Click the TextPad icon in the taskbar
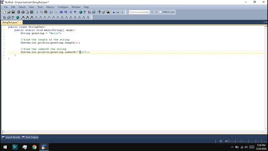 pos(44,147)
